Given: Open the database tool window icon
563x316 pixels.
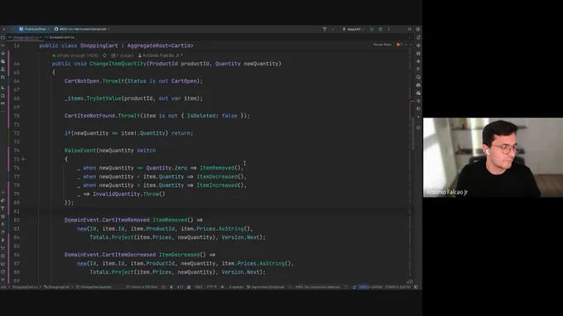Looking at the screenshot, I should pos(418,54).
